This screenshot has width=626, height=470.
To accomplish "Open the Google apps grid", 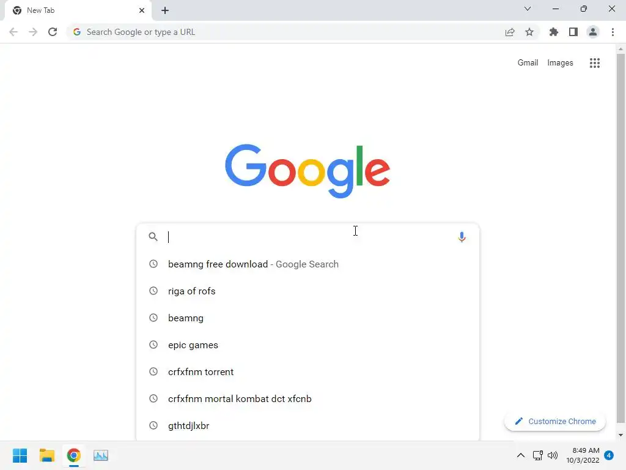I will [594, 63].
